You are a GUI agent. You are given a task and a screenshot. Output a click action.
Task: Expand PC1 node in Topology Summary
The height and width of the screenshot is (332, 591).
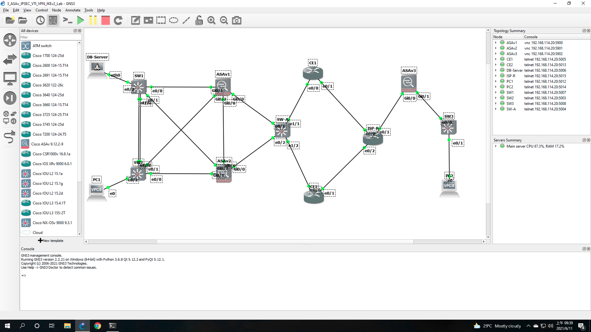coord(496,81)
